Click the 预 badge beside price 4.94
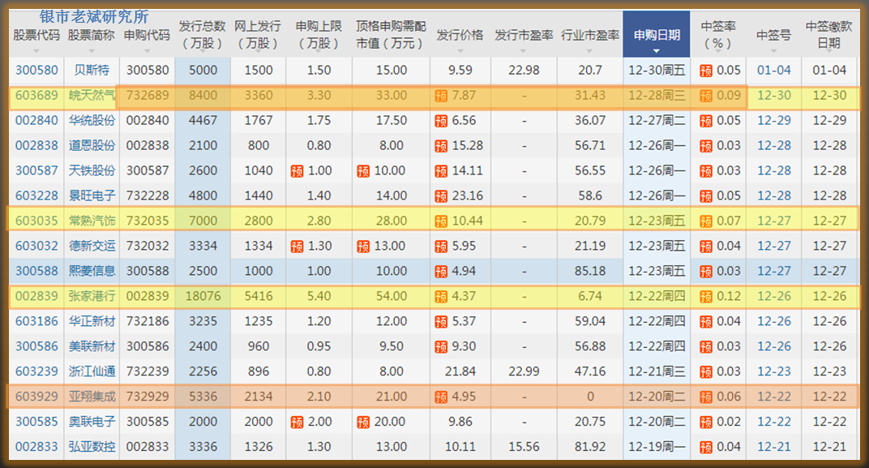 441,271
